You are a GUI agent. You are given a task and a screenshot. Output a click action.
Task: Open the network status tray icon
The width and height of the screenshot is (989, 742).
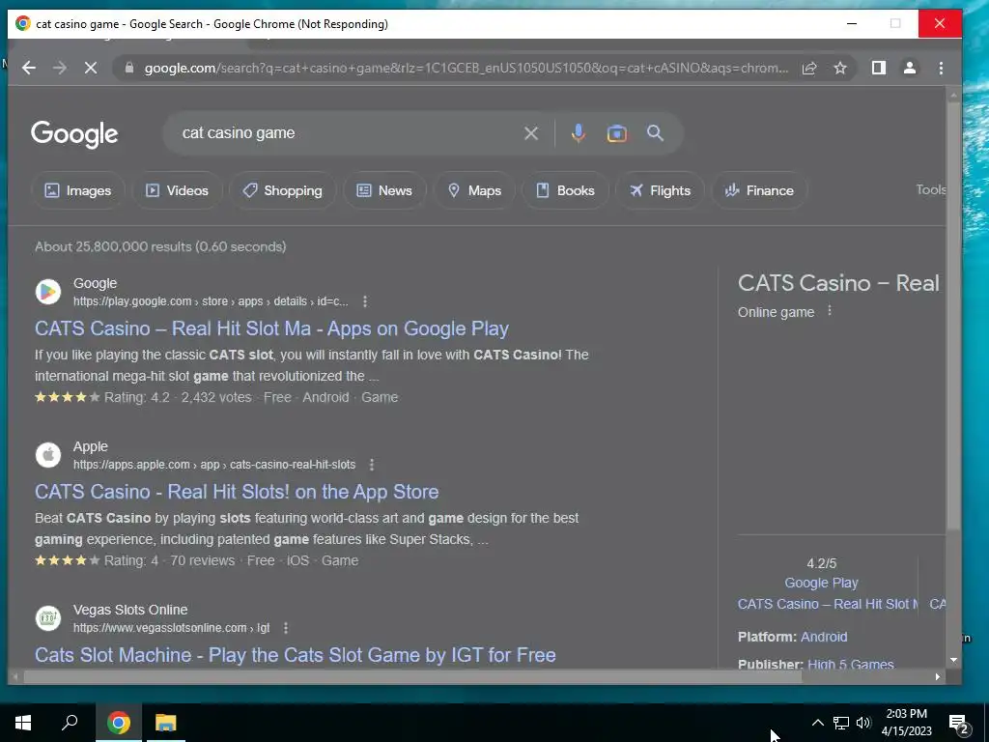tap(841, 723)
